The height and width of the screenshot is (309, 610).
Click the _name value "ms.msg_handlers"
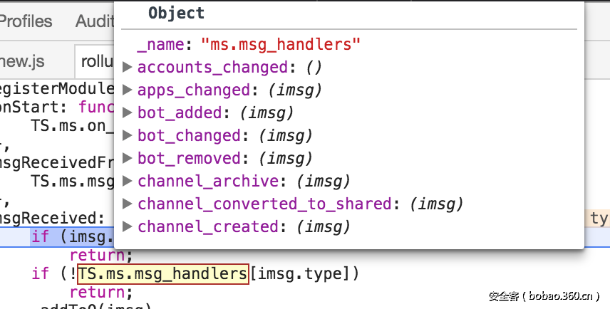pos(281,45)
